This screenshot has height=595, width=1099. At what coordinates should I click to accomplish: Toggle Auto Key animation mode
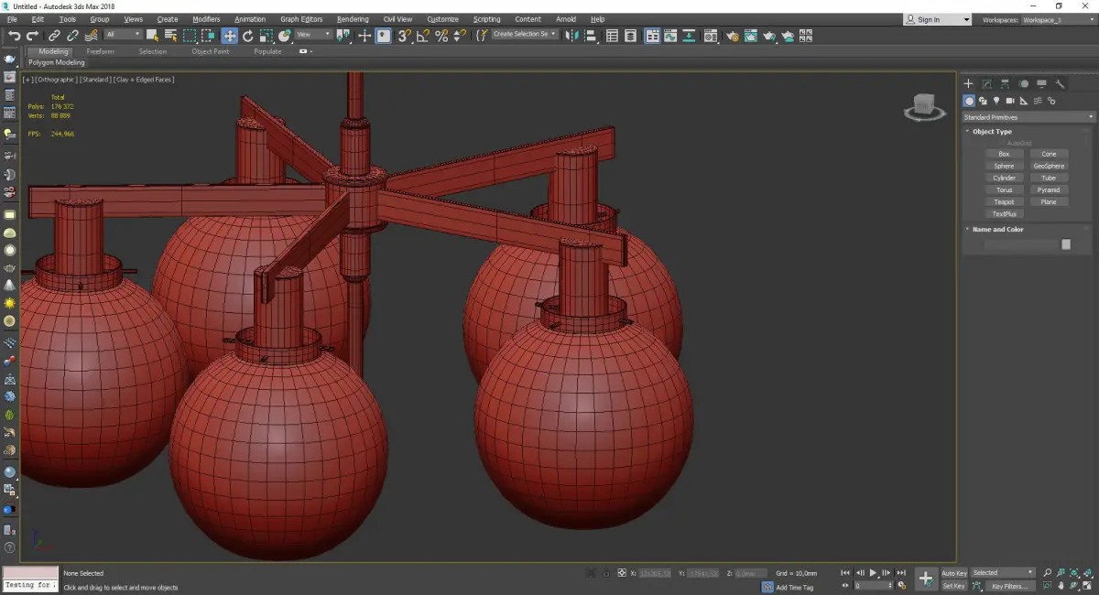coord(953,573)
